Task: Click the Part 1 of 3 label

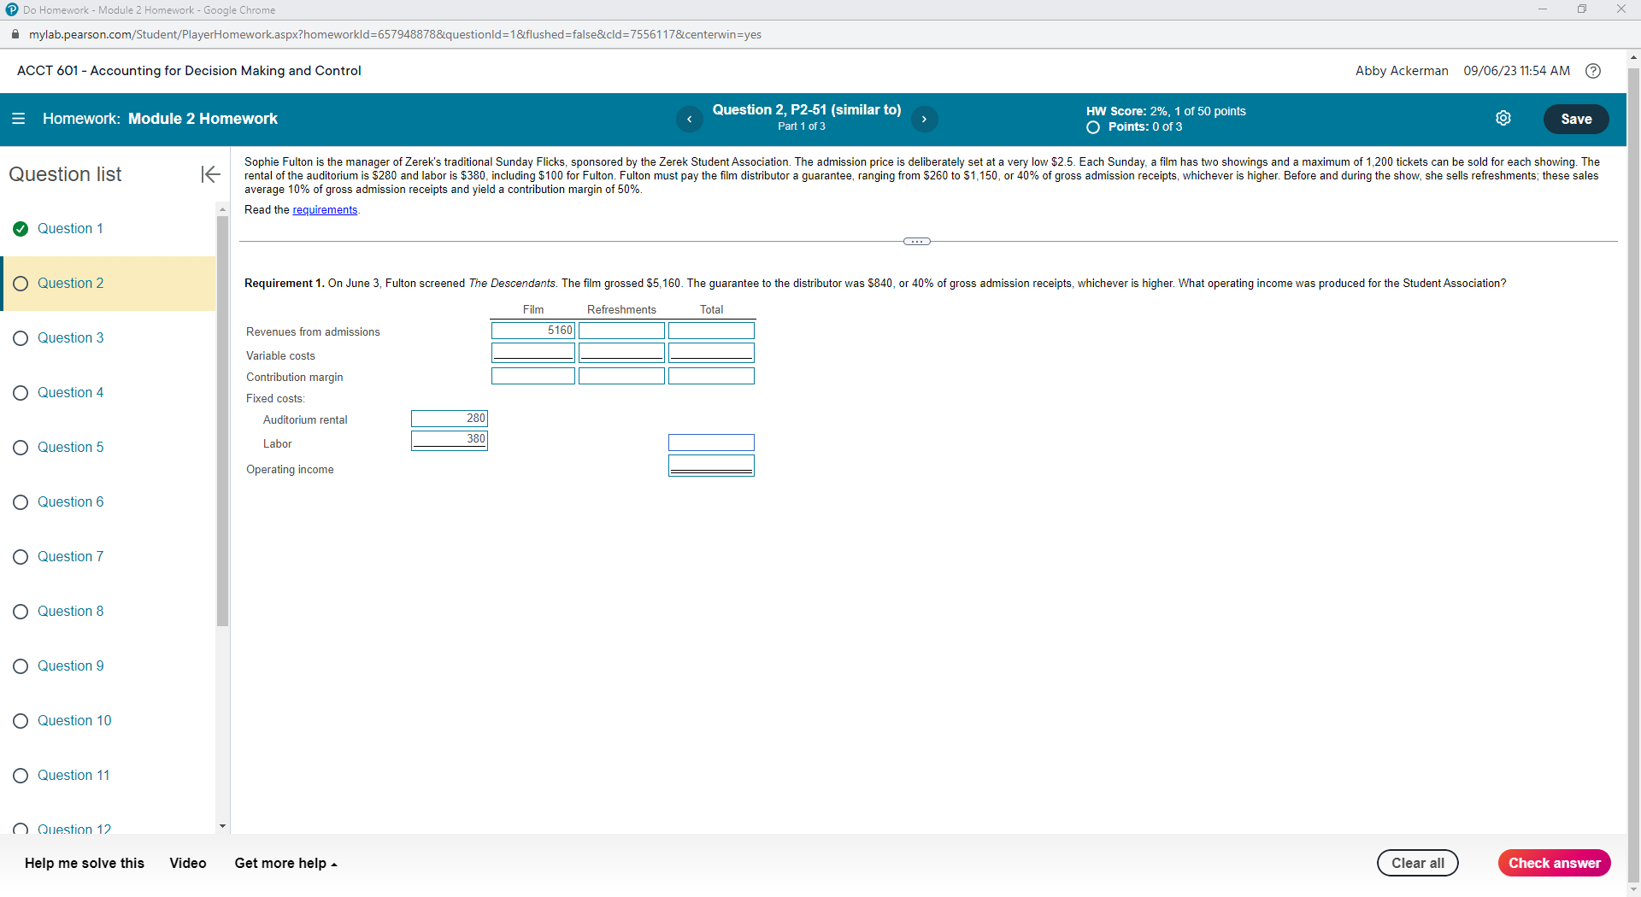Action: coord(802,126)
